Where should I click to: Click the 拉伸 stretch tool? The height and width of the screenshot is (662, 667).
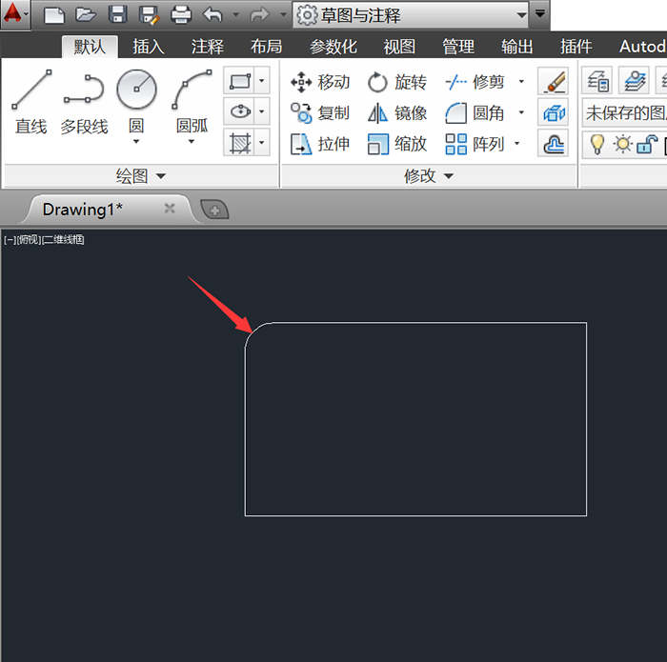coord(320,144)
